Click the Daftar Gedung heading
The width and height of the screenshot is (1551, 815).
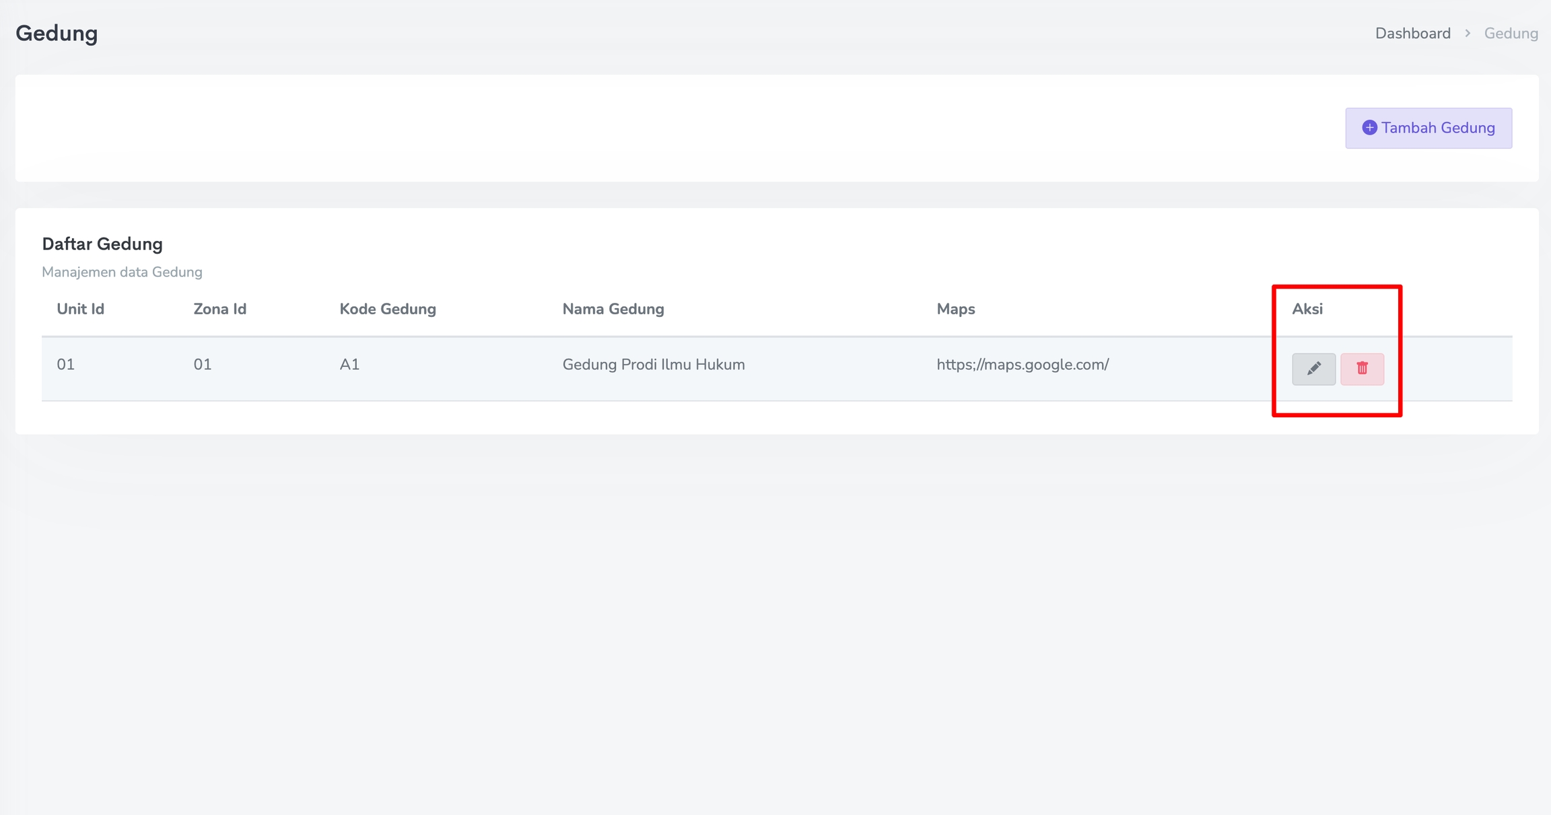(x=102, y=244)
